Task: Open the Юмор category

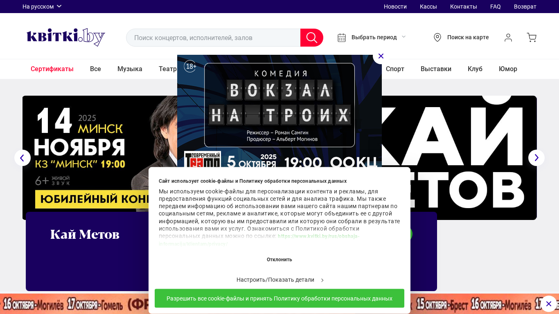Action: (508, 69)
